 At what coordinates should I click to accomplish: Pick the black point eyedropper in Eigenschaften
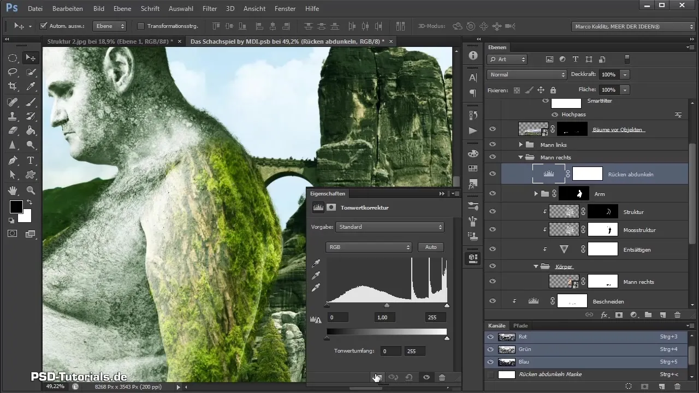(x=316, y=264)
